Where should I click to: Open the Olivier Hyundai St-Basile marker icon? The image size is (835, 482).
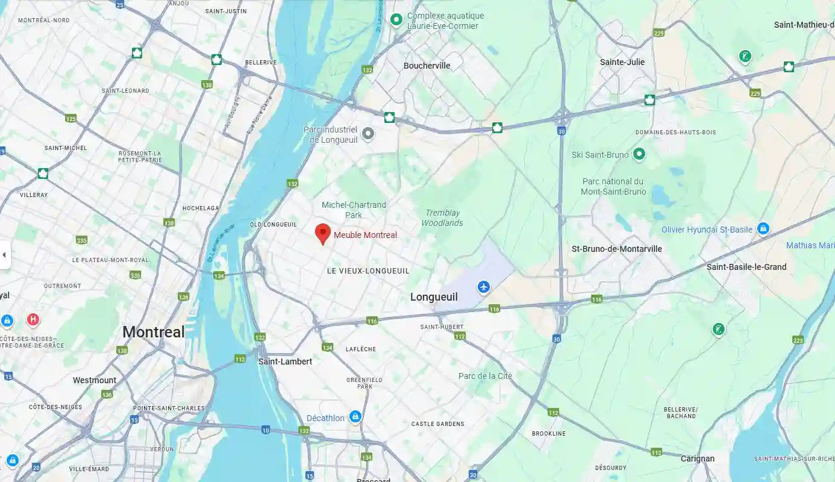pos(763,228)
